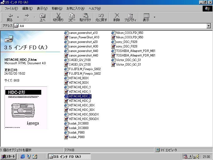
Task: Open the address bar dropdown arrow
Action: click(x=209, y=26)
